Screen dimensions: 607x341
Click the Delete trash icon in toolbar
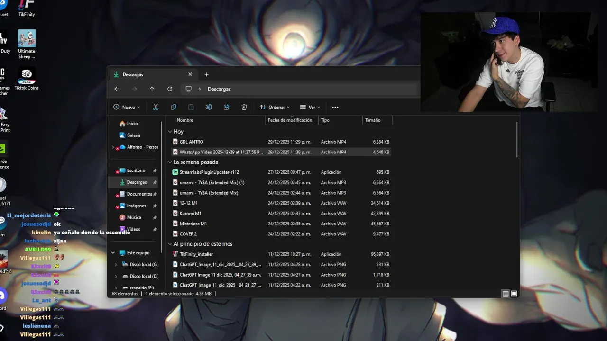pos(244,107)
